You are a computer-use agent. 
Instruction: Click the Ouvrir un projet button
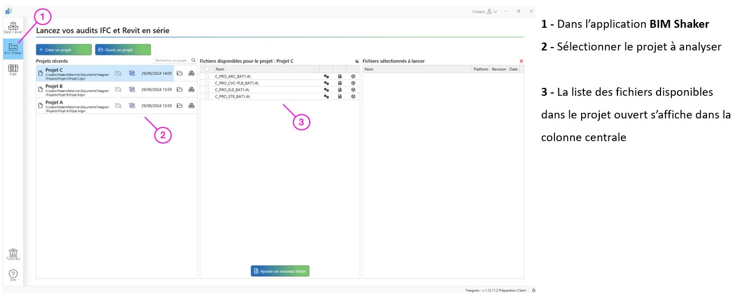123,50
